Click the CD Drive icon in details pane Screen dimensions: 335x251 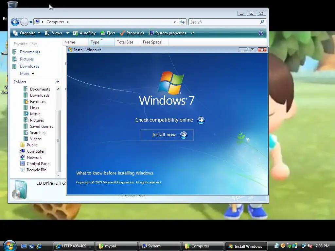19,190
